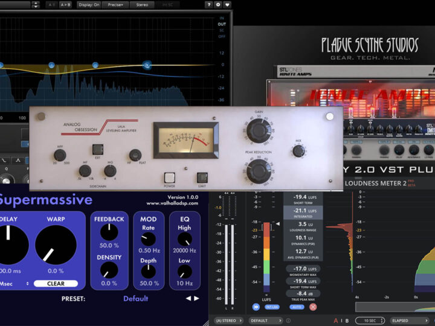The image size is (435, 326).
Task: Click the HPF knob on LALA
Action: coord(60,155)
